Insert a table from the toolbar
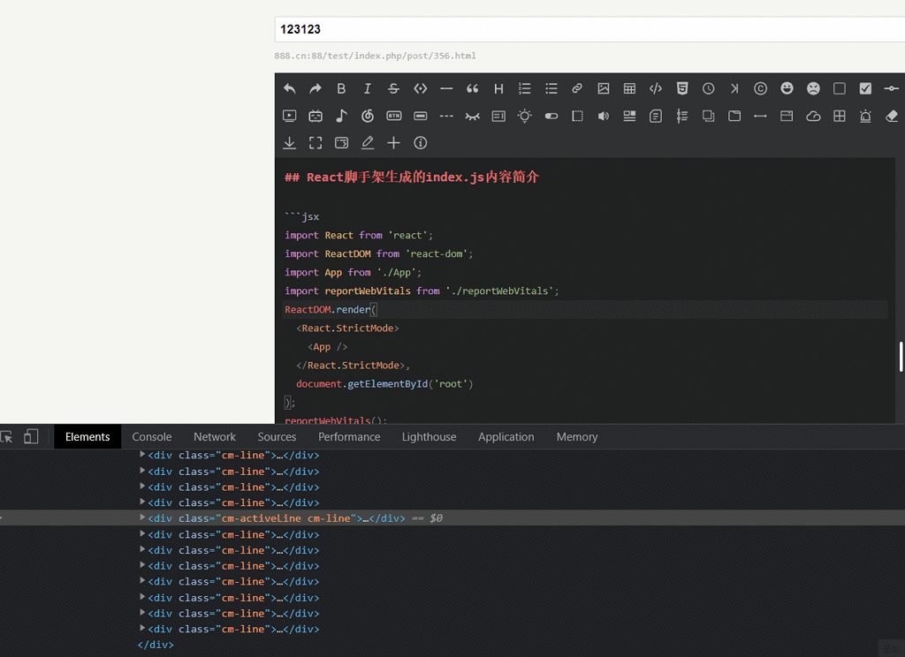The image size is (905, 657). click(x=629, y=88)
